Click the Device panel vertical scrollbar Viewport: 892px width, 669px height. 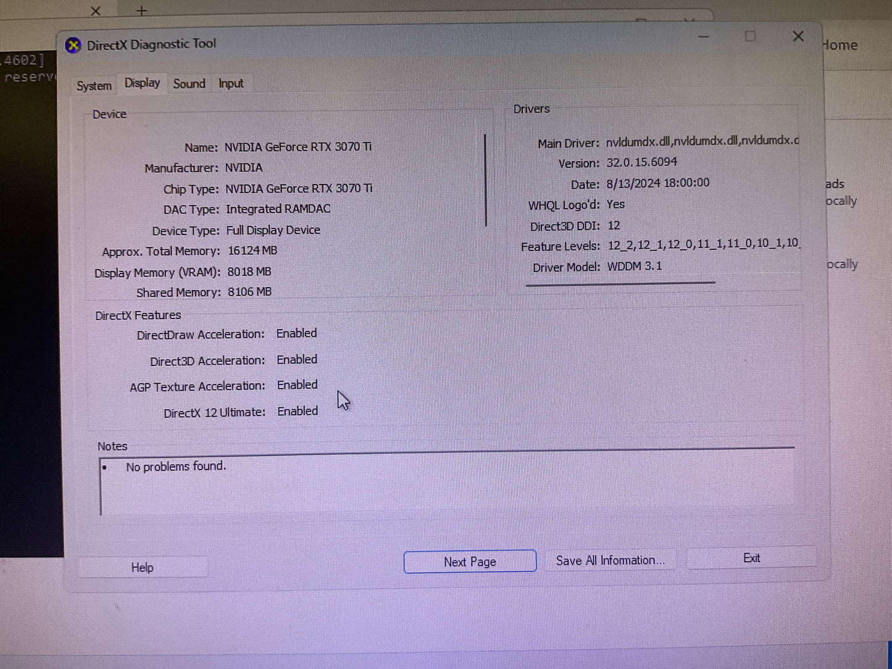[486, 180]
